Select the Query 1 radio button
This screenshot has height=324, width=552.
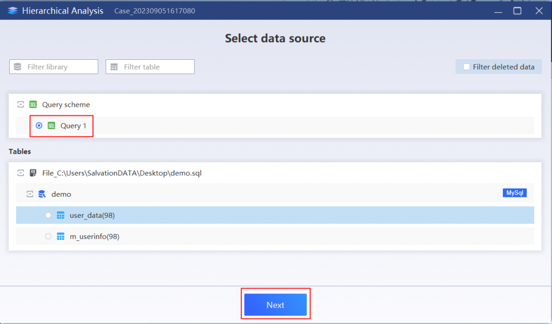[39, 126]
